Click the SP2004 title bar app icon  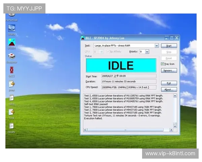(x=83, y=38)
